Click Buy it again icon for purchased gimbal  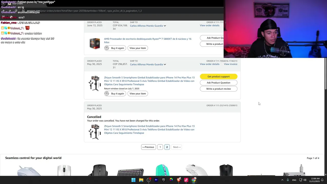click(107, 94)
